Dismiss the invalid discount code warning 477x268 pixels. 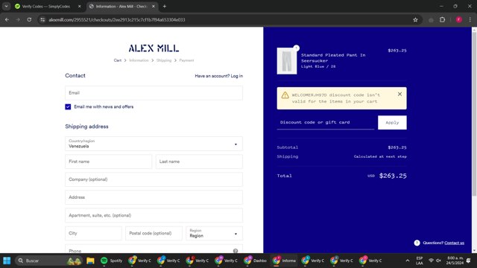click(x=399, y=95)
